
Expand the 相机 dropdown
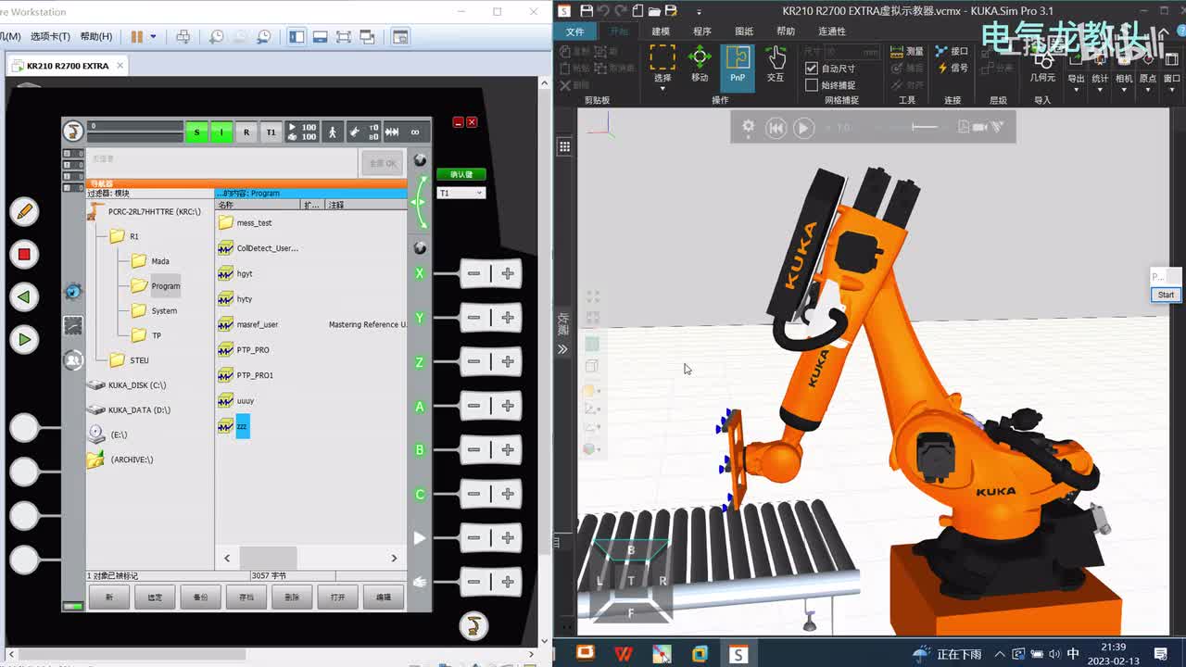coord(1124,89)
